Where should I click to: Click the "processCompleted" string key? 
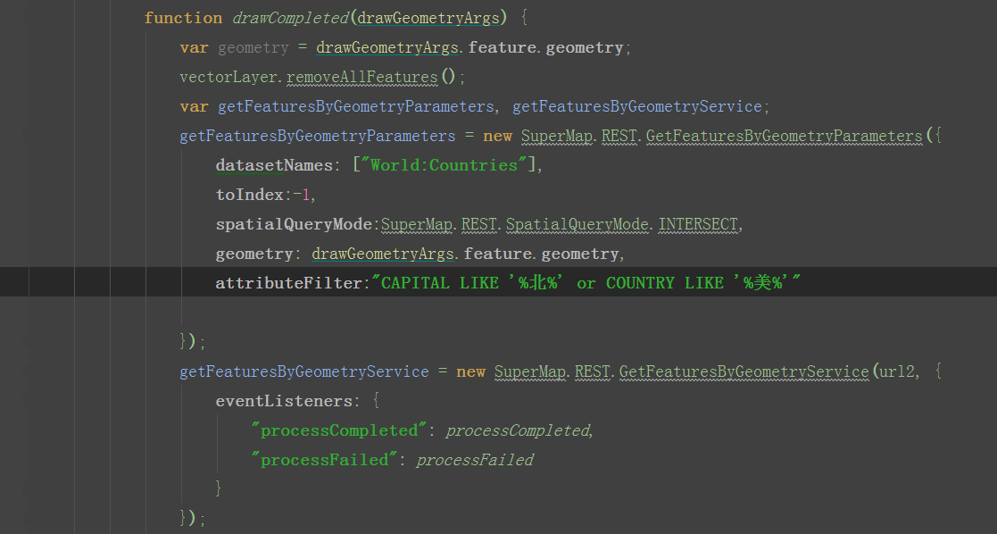338,431
